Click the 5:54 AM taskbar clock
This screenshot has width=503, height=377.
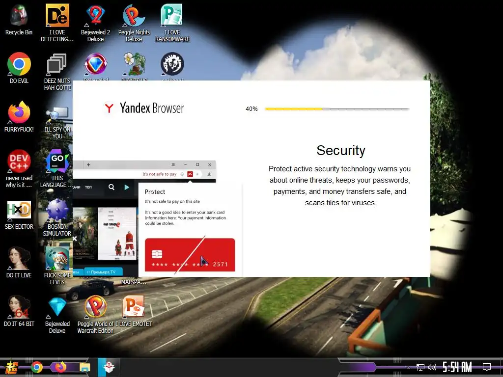click(x=457, y=367)
